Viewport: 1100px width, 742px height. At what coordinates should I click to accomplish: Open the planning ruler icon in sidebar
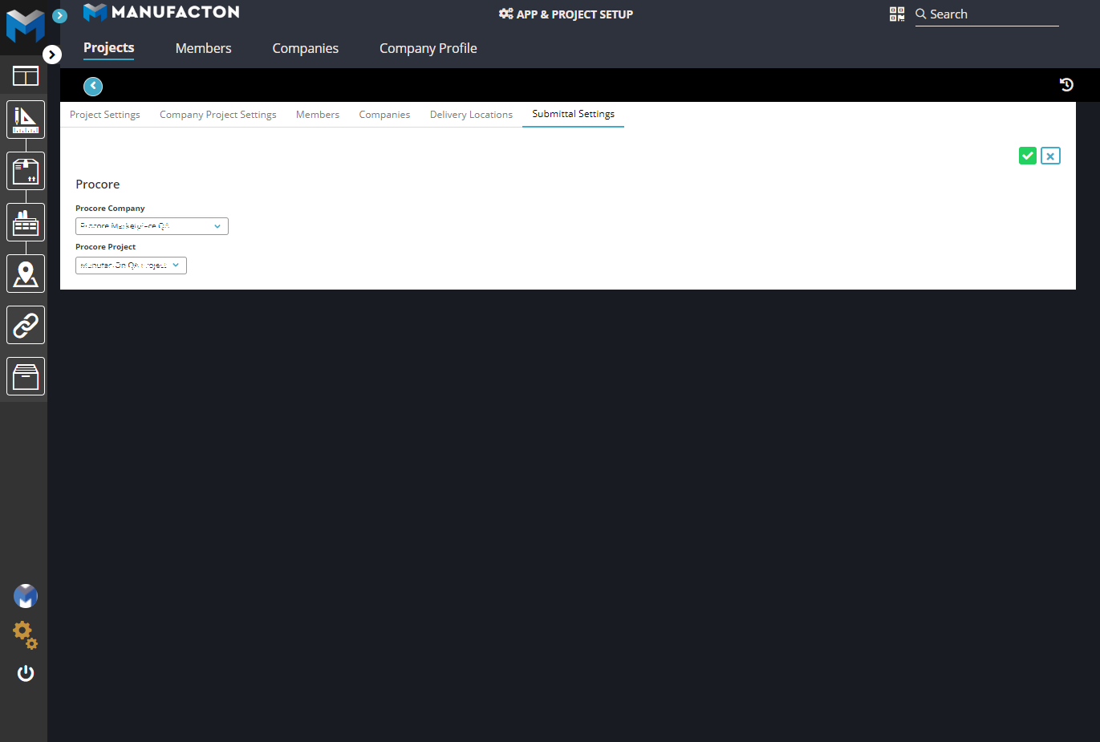coord(26,120)
